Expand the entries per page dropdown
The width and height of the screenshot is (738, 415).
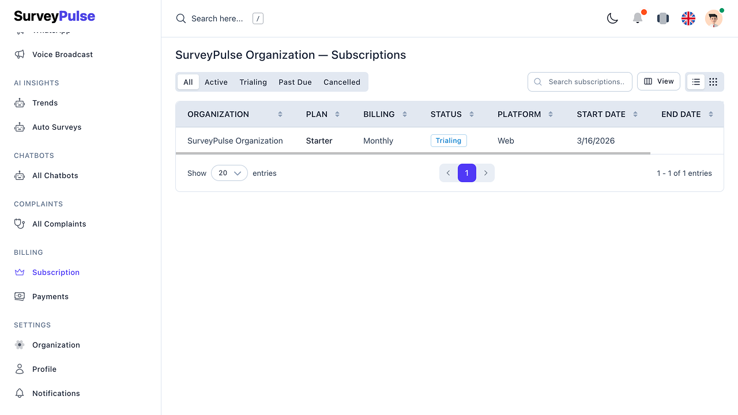(x=229, y=173)
